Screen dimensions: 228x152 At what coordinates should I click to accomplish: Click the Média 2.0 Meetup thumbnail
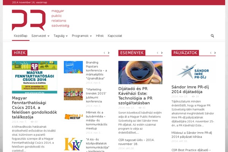(x=73, y=117)
